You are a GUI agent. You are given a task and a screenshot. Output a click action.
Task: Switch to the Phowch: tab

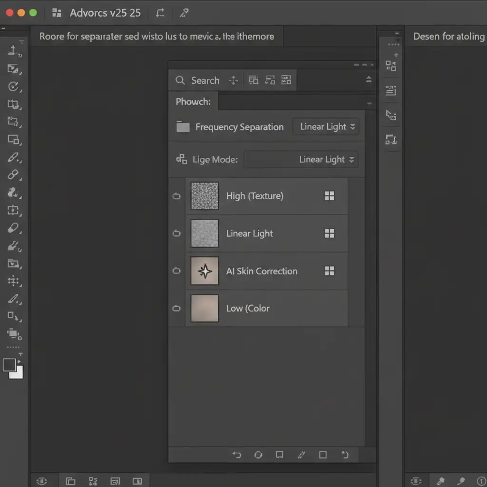pyautogui.click(x=193, y=102)
